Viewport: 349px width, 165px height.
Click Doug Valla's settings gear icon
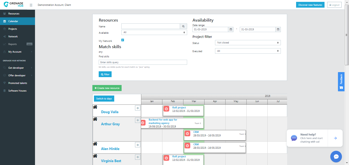137,108
